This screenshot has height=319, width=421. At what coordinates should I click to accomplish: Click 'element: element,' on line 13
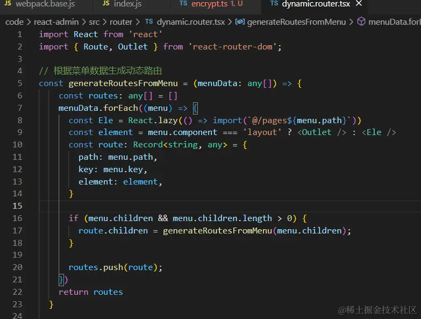click(x=120, y=182)
